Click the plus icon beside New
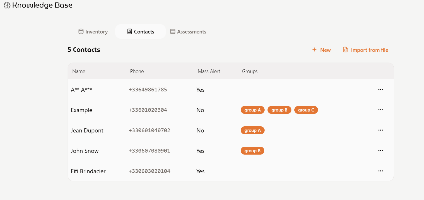 click(314, 50)
